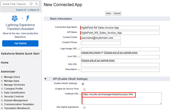Click Communication Templates label
The image size is (170, 110).
[x=19, y=104]
